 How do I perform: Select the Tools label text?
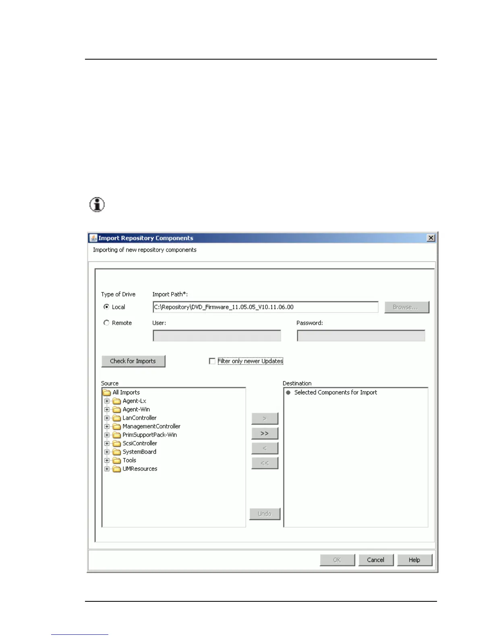coord(129,460)
